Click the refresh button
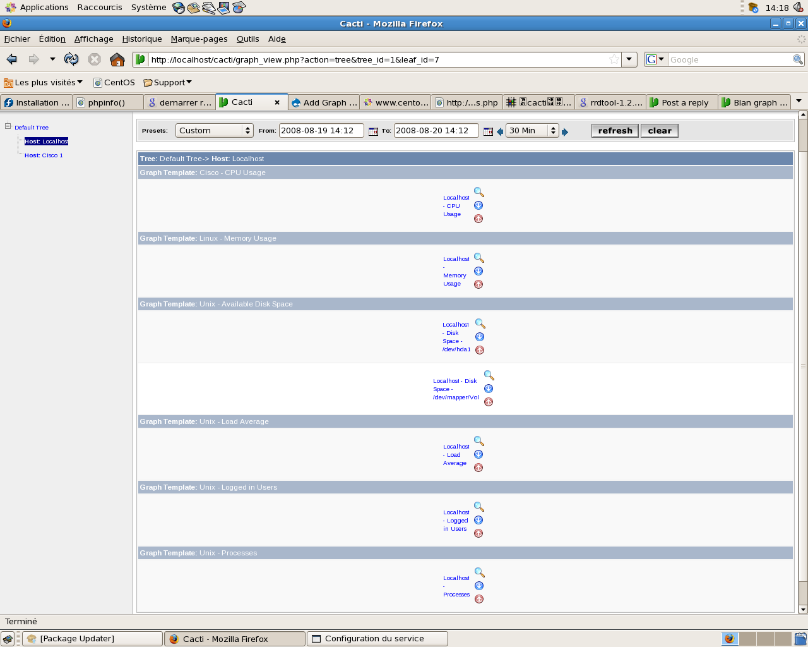The height and width of the screenshot is (647, 808). click(615, 131)
